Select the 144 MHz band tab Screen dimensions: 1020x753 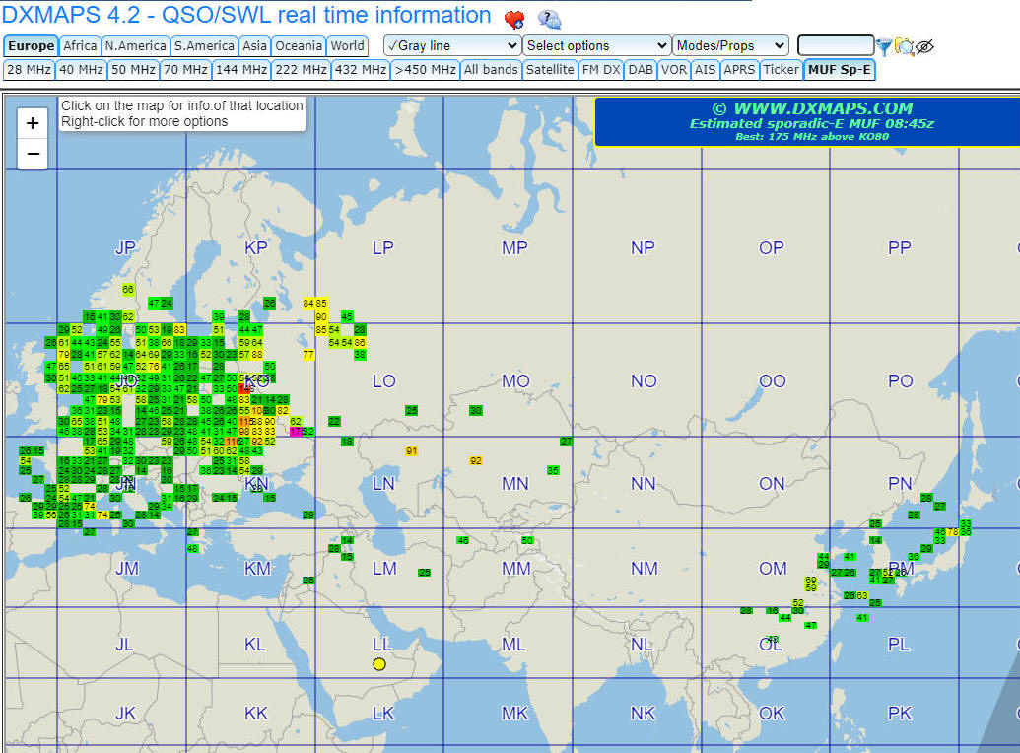[240, 70]
